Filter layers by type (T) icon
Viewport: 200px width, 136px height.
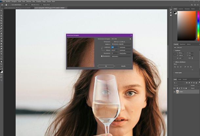pyautogui.click(x=191, y=83)
